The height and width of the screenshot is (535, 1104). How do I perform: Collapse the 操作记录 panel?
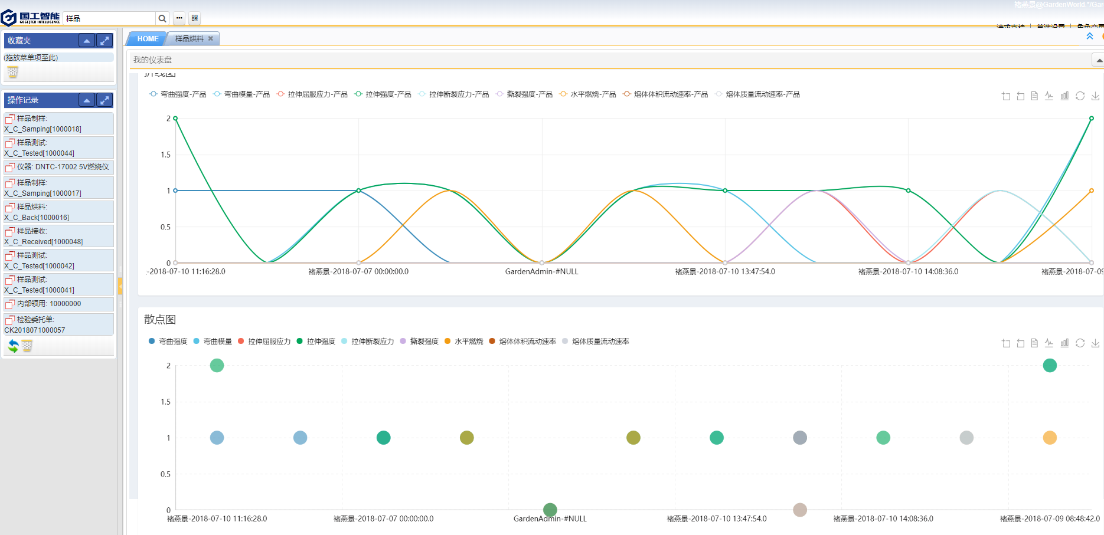87,100
